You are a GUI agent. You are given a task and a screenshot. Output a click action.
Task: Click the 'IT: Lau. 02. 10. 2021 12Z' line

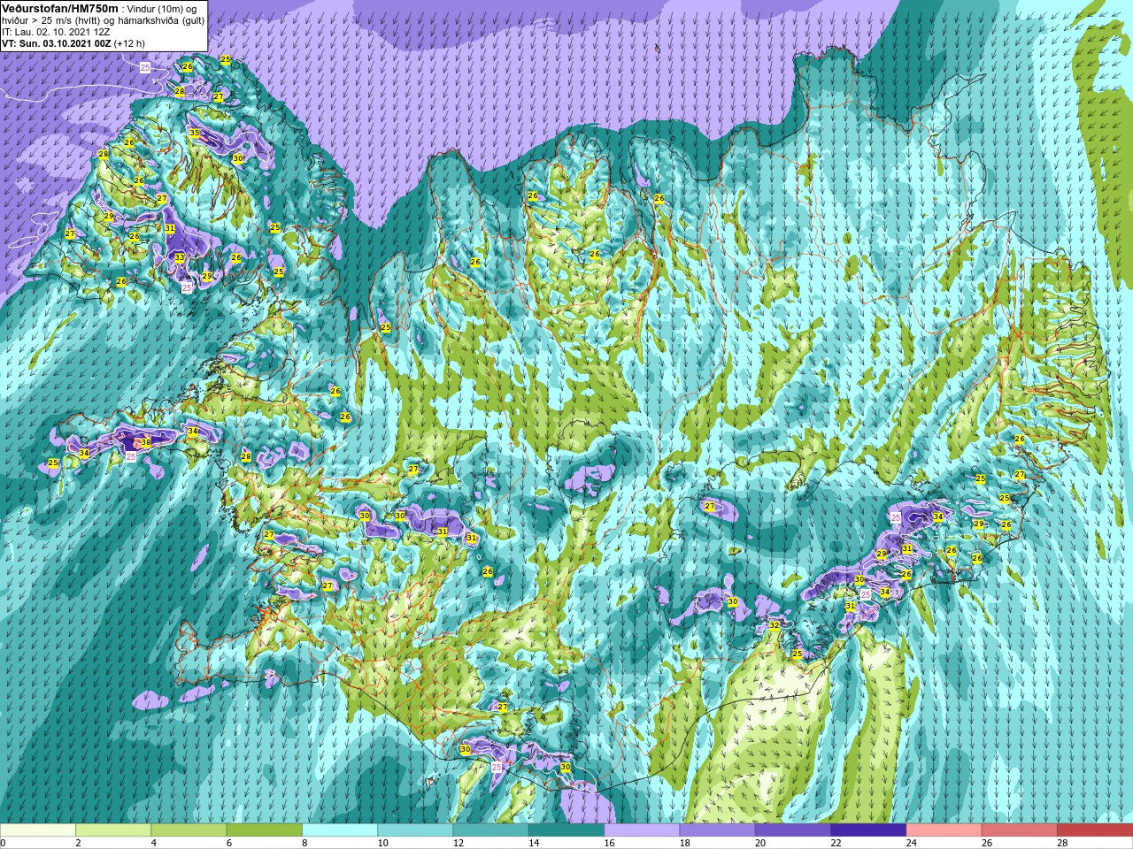coord(55,32)
